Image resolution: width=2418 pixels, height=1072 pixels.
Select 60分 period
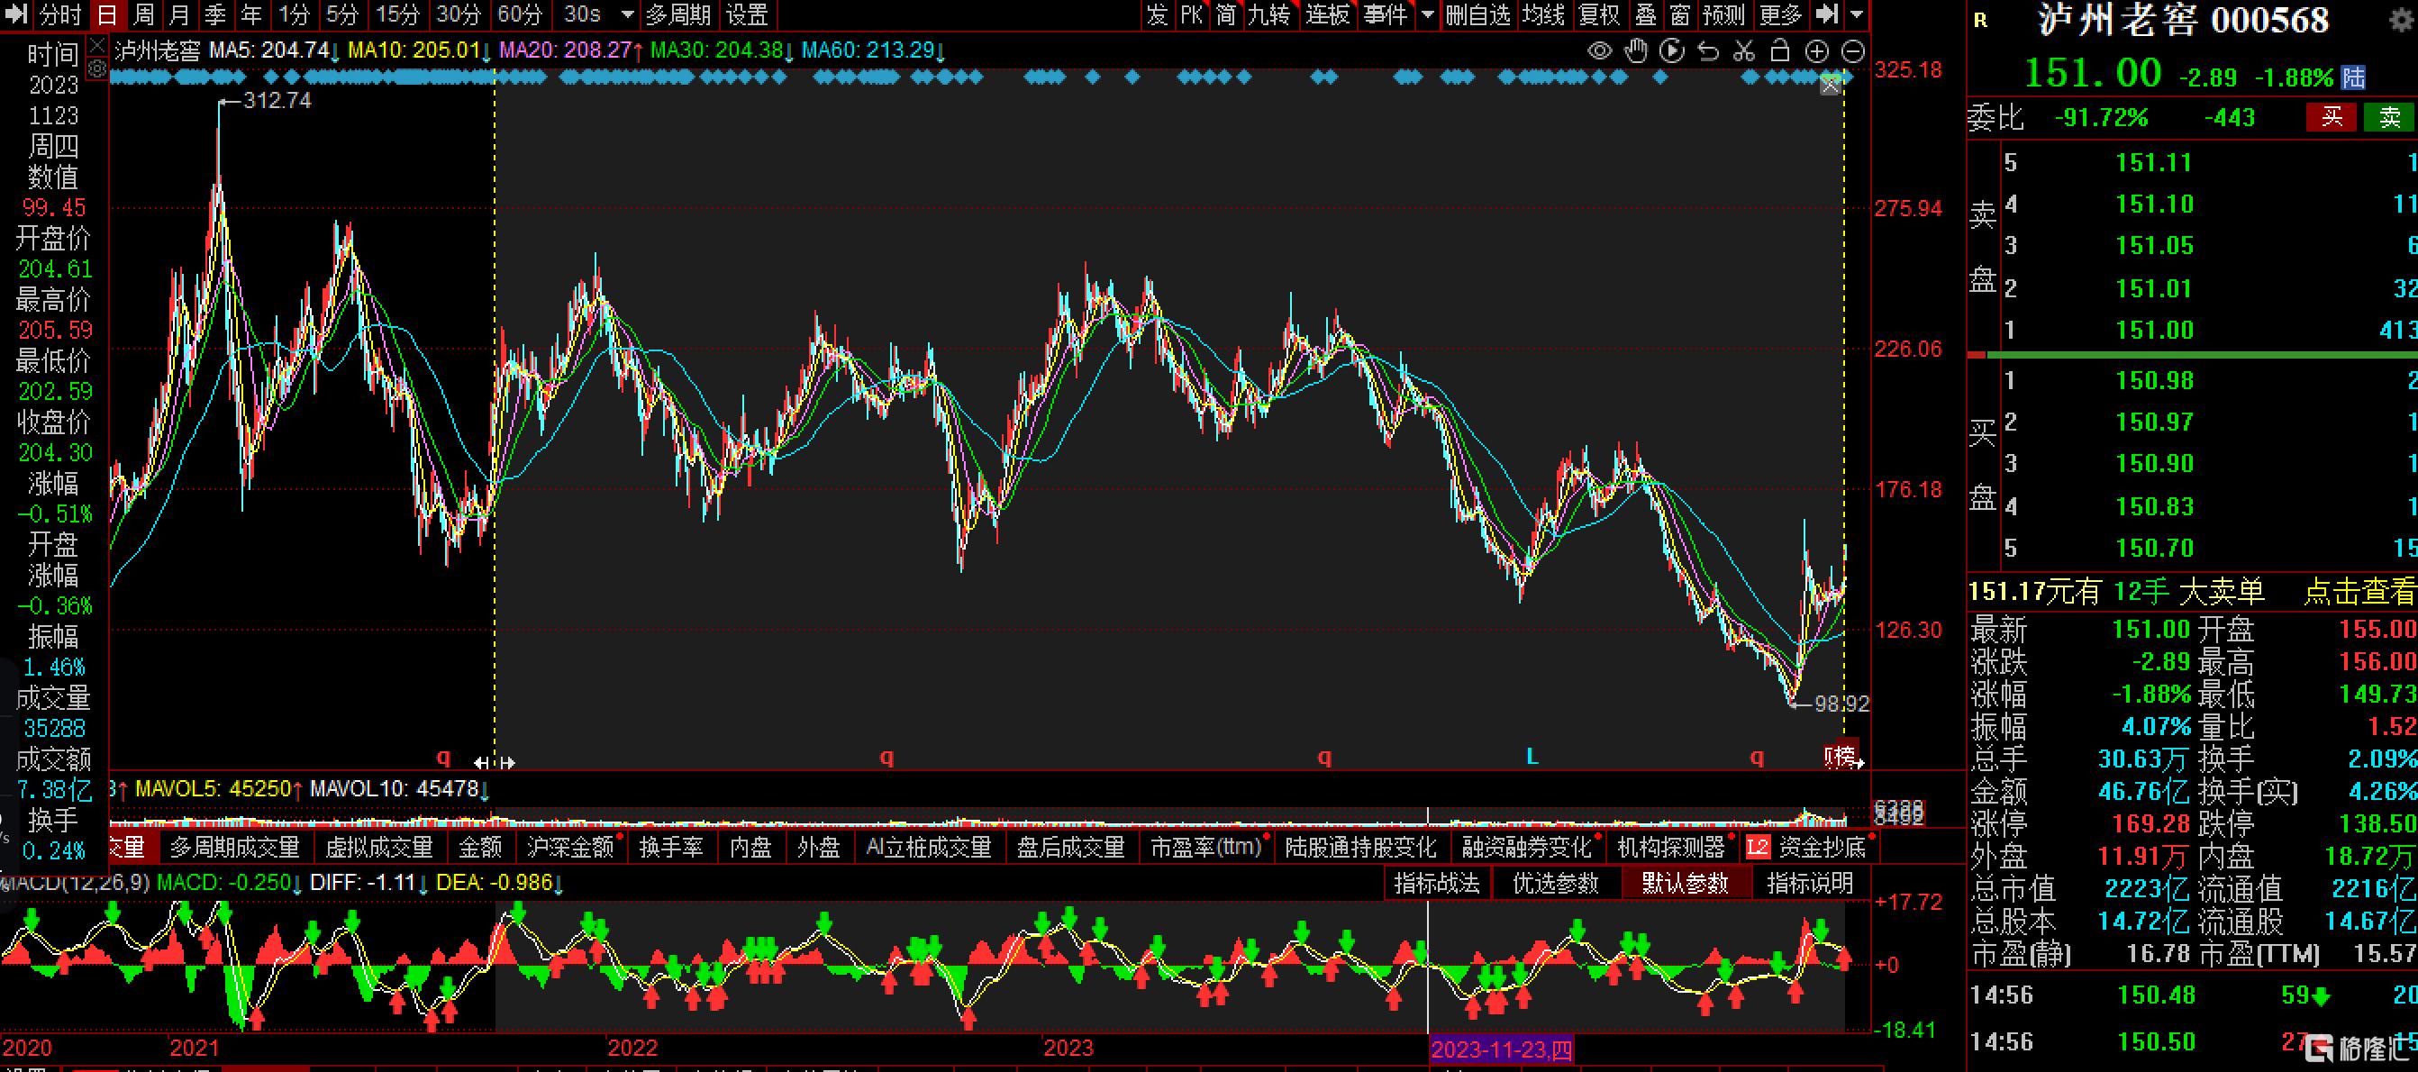click(520, 14)
